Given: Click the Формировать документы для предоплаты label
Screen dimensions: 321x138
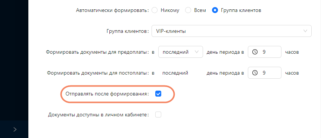Looking at the screenshot, I should point(97,52).
